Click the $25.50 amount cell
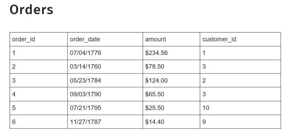 [155, 108]
